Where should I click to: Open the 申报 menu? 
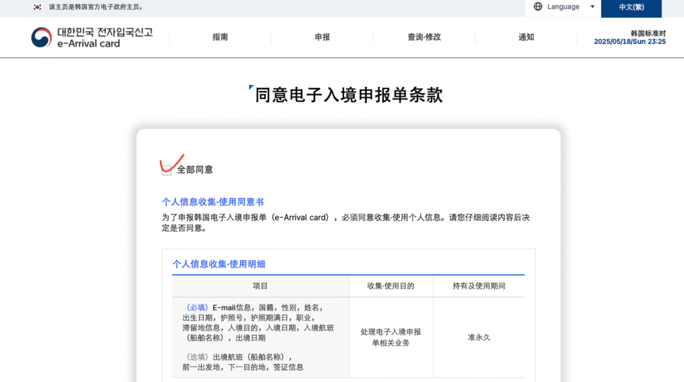[323, 37]
